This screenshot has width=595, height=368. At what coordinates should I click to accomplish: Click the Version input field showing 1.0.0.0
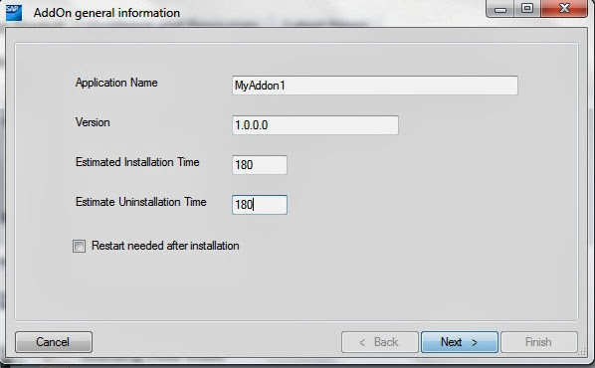[x=315, y=125]
